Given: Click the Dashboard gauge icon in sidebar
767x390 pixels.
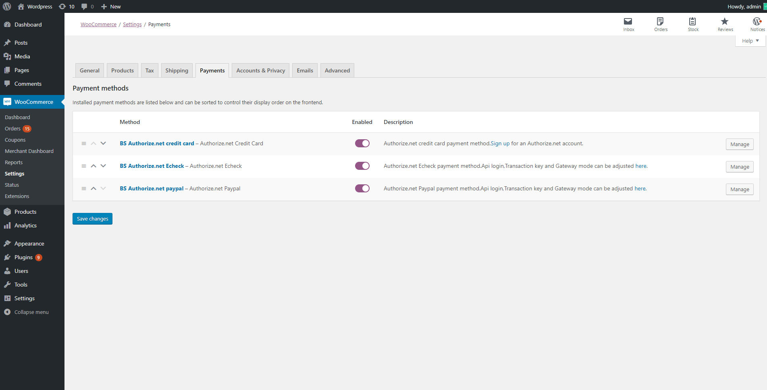Looking at the screenshot, I should coord(7,25).
